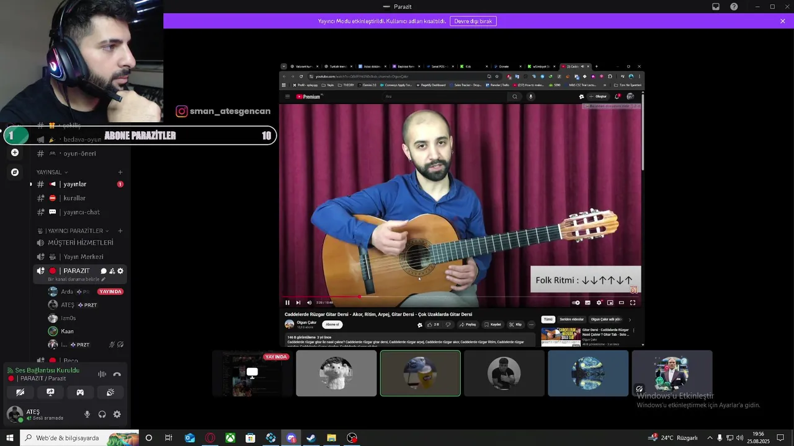The image size is (794, 446).
Task: Toggle camera in Discord voice panel
Action: pos(20,392)
